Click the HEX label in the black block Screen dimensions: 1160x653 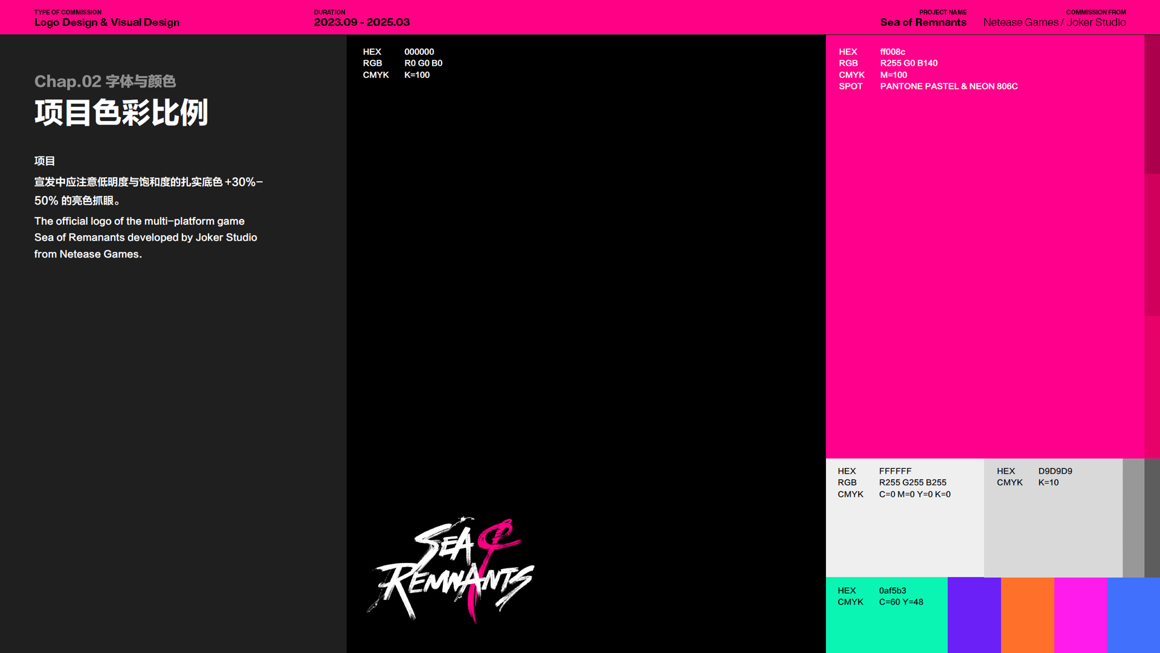(x=372, y=52)
